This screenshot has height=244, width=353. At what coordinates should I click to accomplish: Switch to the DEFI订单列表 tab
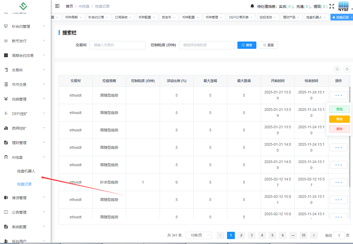point(239,17)
